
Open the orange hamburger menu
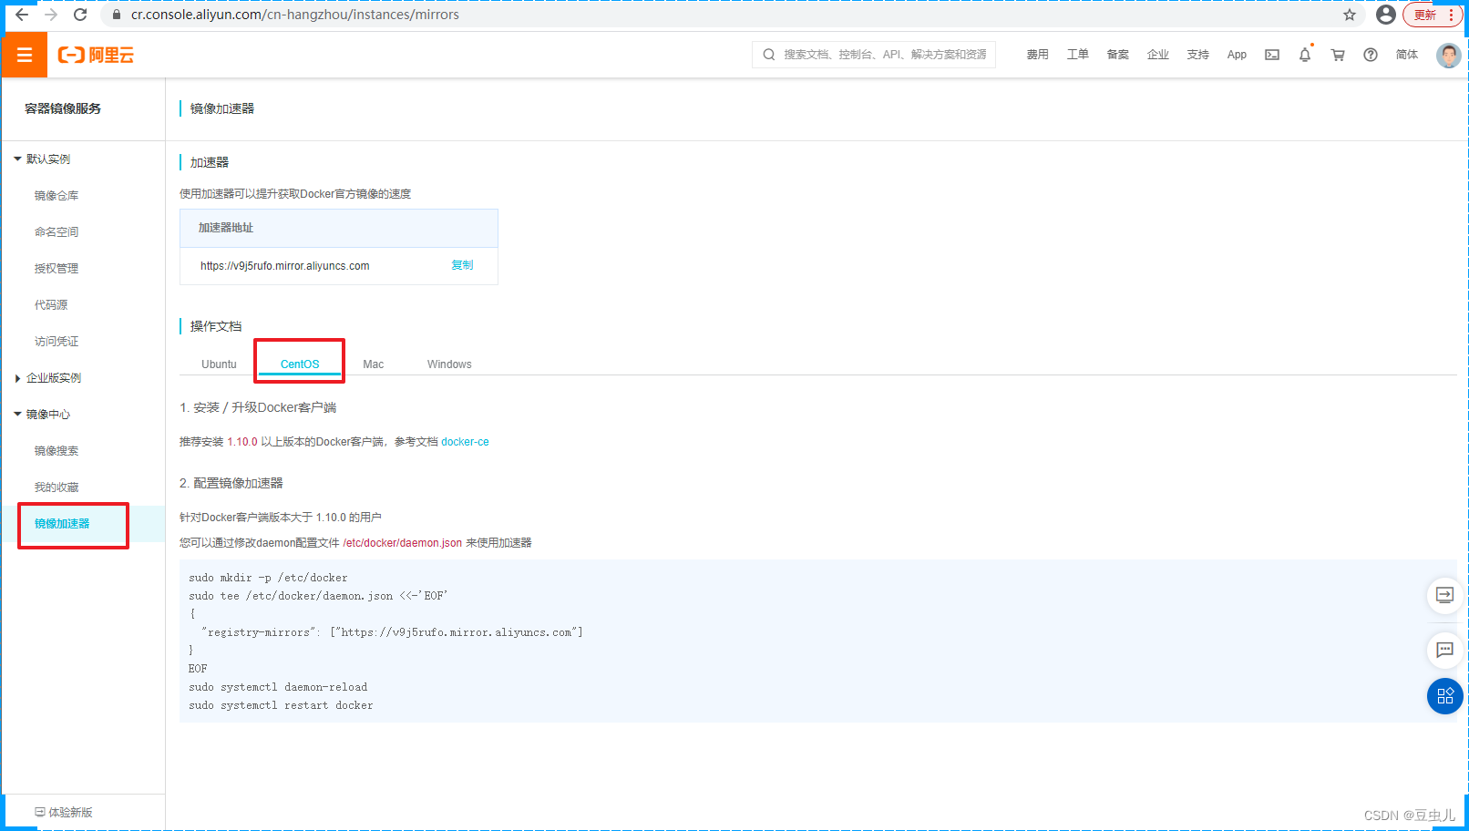(x=25, y=55)
